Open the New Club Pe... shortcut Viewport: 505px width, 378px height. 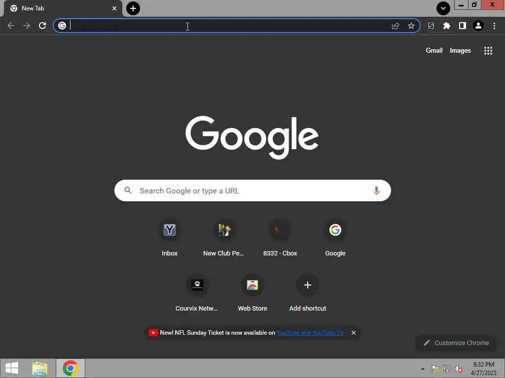224,238
